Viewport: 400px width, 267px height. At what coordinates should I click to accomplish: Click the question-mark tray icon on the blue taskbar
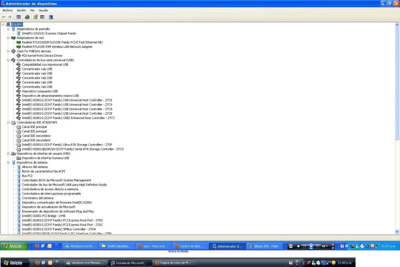(x=342, y=246)
